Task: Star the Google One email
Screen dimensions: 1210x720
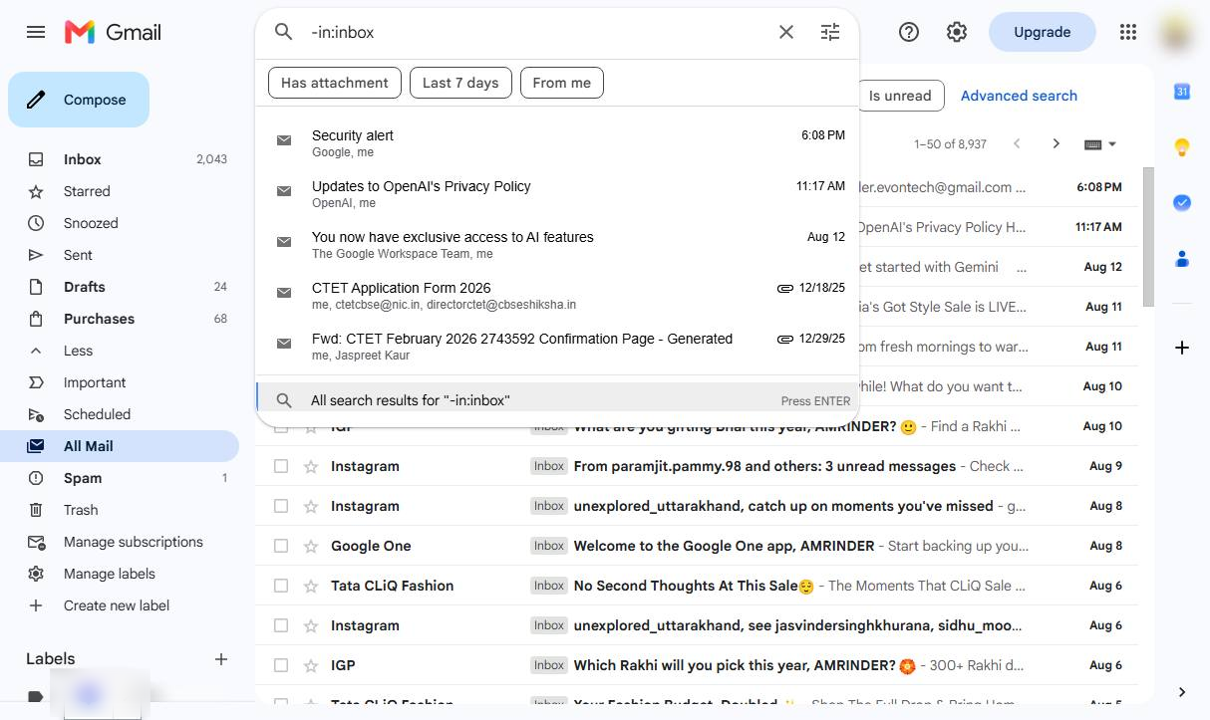Action: tap(311, 546)
